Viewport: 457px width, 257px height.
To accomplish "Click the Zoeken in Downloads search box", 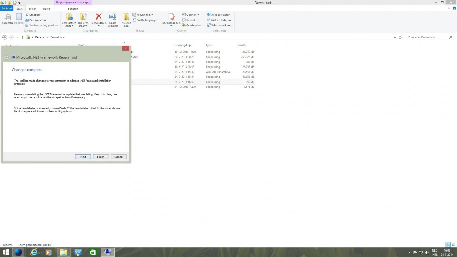I will coord(428,37).
